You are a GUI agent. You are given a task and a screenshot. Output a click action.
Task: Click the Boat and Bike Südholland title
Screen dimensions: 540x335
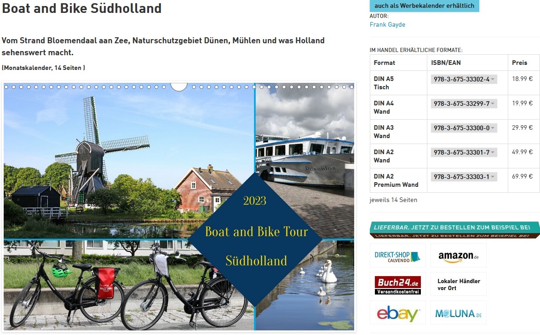pos(81,8)
